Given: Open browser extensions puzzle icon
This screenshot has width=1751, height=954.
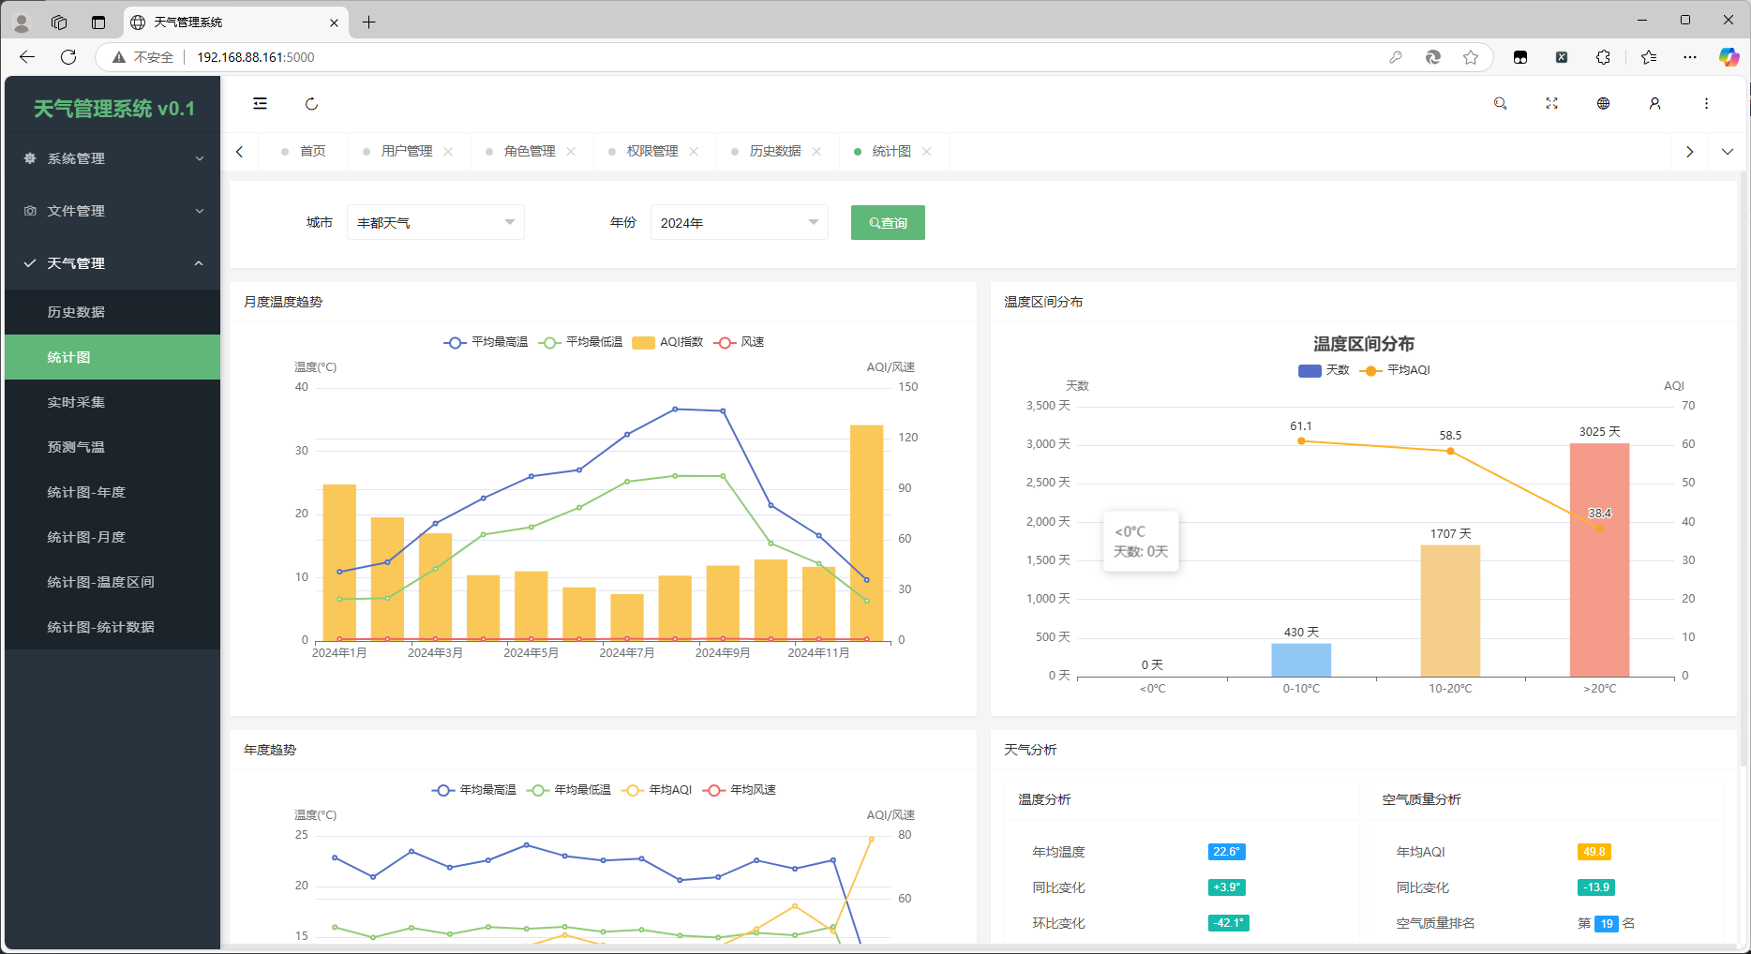Looking at the screenshot, I should click(1603, 57).
